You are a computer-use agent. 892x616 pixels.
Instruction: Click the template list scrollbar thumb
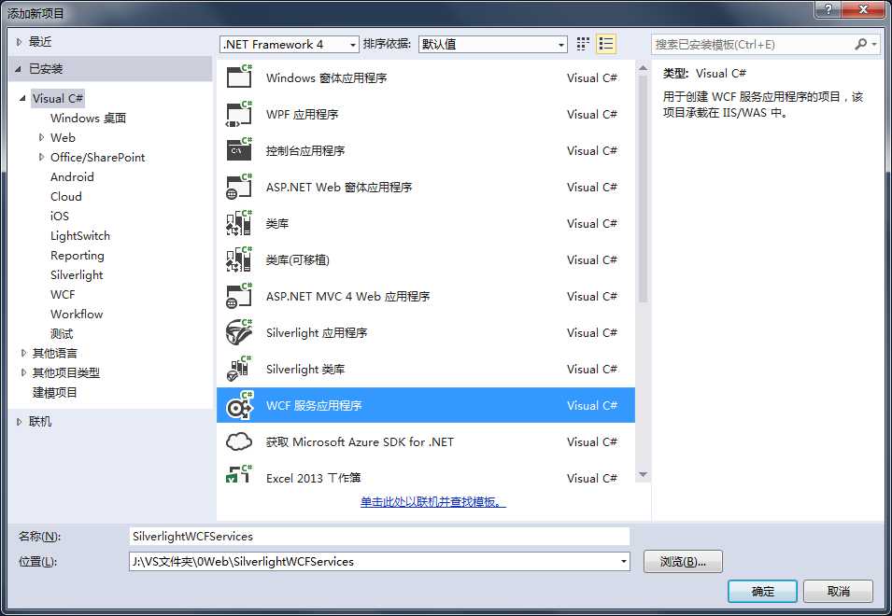pos(643,189)
